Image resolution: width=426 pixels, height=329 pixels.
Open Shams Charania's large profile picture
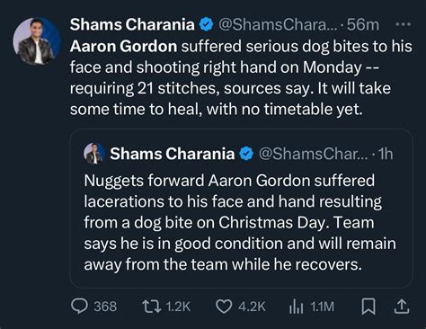(37, 41)
